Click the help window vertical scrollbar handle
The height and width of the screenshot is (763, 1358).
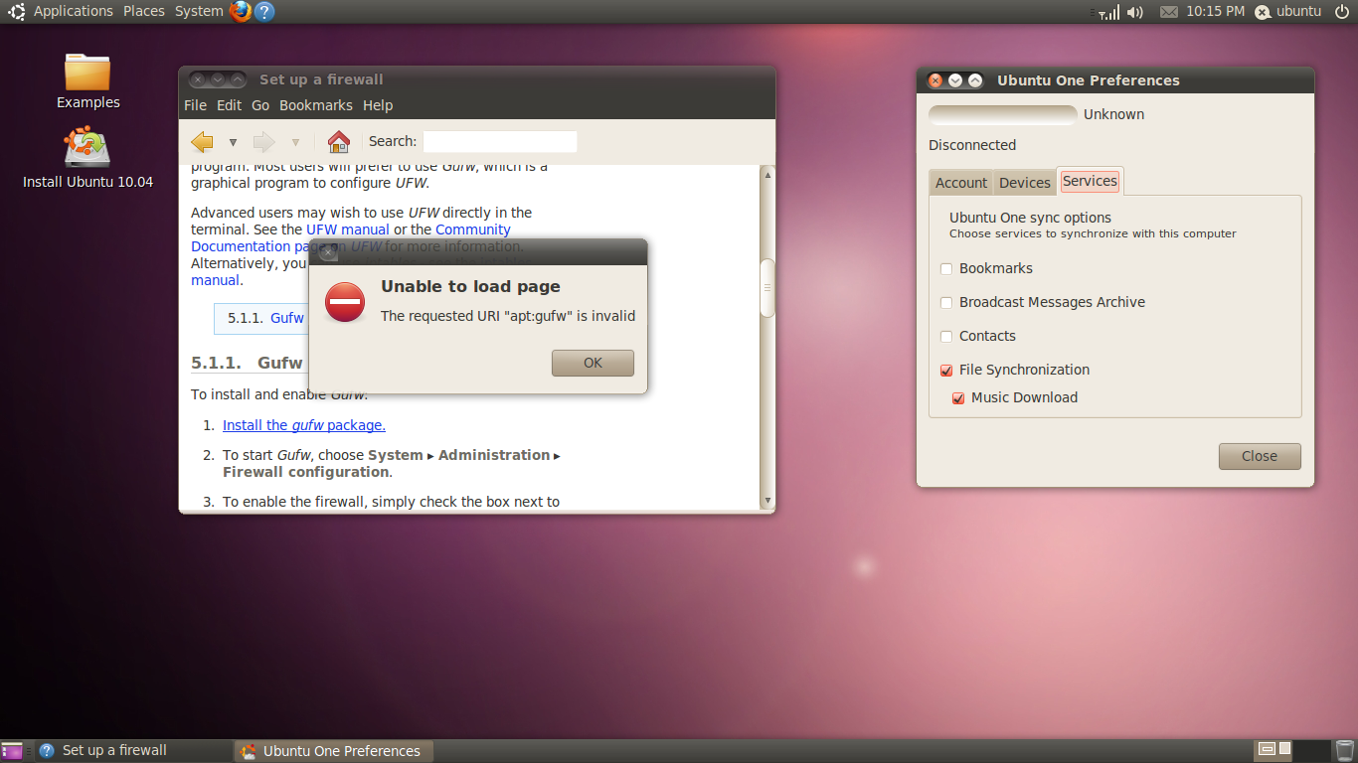767,288
